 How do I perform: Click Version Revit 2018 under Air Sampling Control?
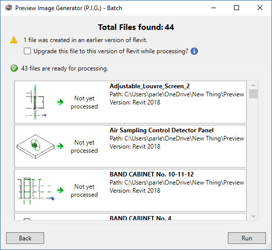[x=135, y=147]
